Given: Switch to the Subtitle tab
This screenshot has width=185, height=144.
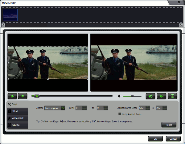Looking at the screenshot, I should point(18,125).
